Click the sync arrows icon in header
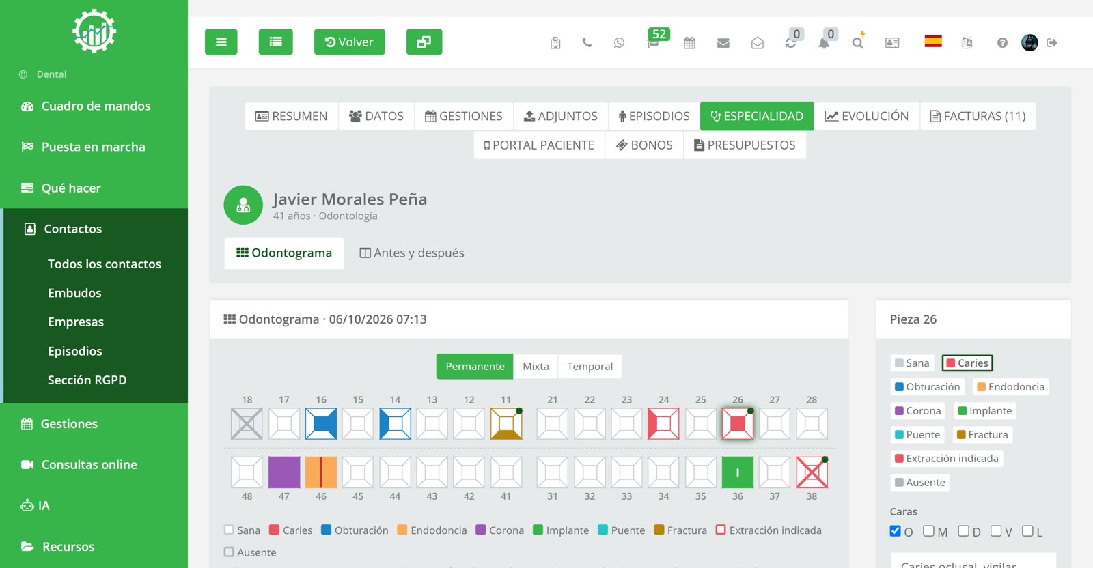The image size is (1093, 568). coord(790,43)
